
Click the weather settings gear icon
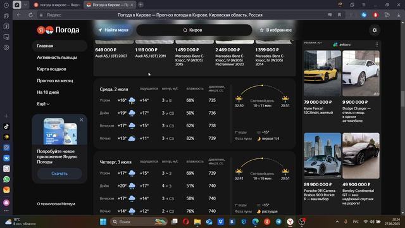(375, 30)
